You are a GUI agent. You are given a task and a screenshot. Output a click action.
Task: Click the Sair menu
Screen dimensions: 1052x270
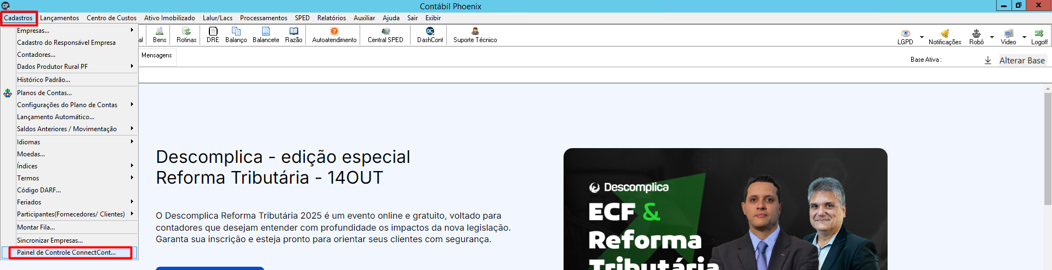pyautogui.click(x=412, y=18)
